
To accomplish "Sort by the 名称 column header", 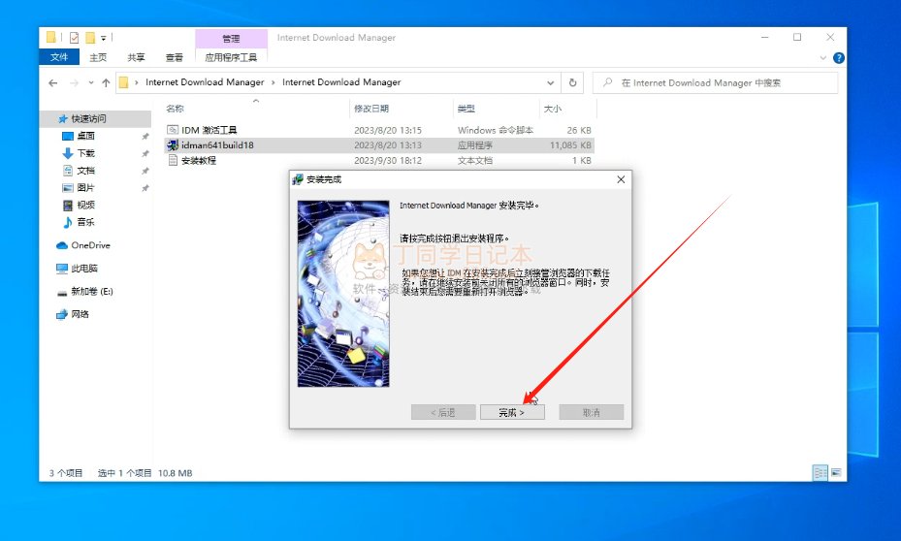I will (175, 109).
